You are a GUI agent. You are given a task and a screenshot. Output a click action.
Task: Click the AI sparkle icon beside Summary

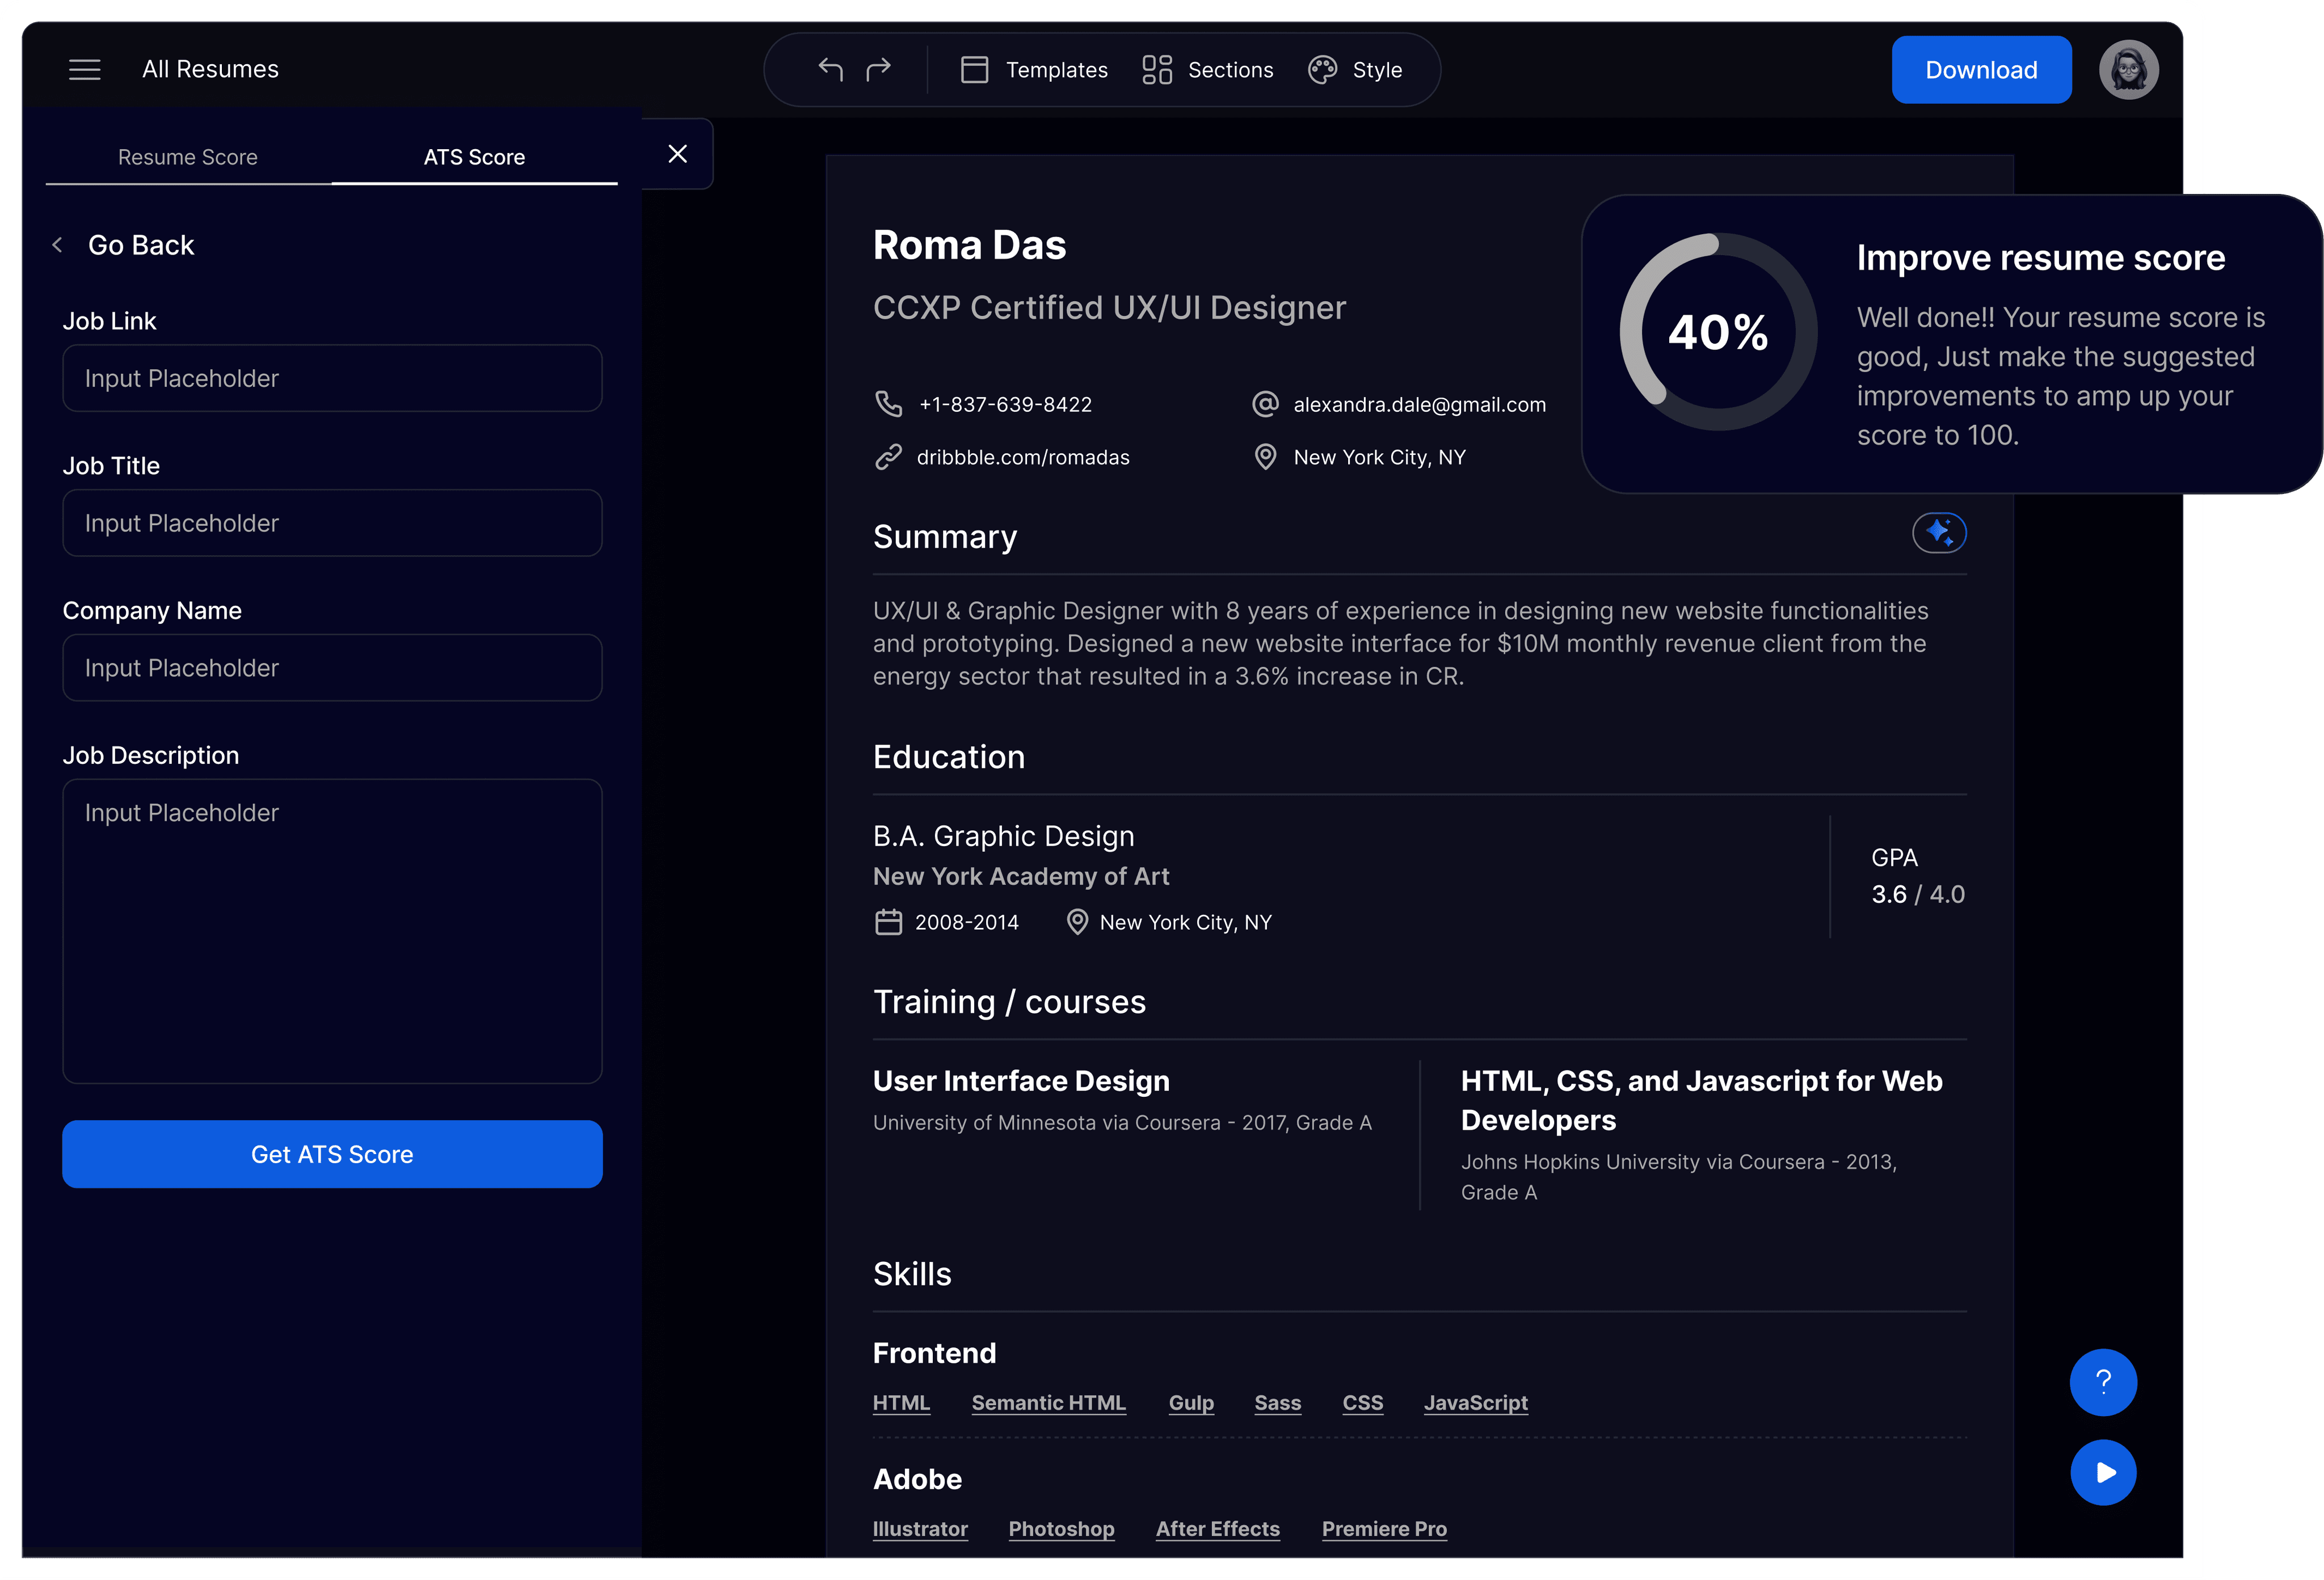[1940, 531]
